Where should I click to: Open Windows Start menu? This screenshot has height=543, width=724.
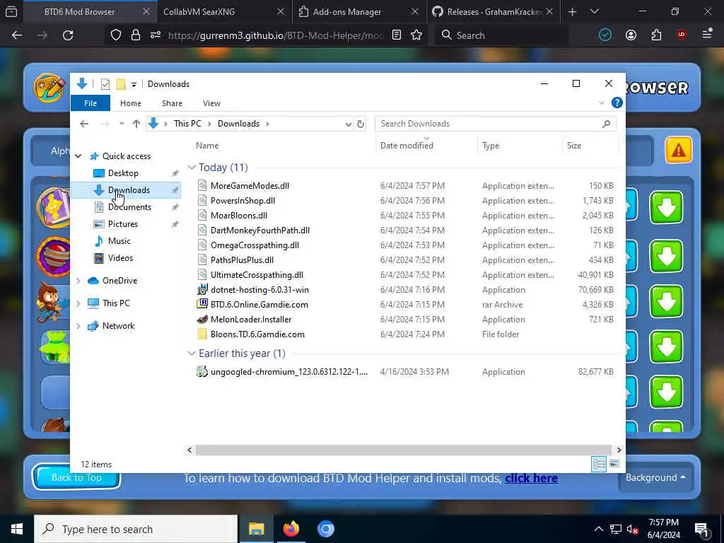[17, 529]
